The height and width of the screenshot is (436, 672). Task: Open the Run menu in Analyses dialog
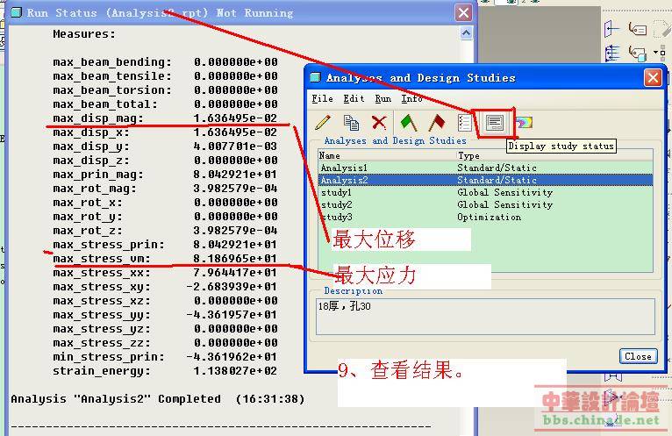pyautogui.click(x=382, y=98)
